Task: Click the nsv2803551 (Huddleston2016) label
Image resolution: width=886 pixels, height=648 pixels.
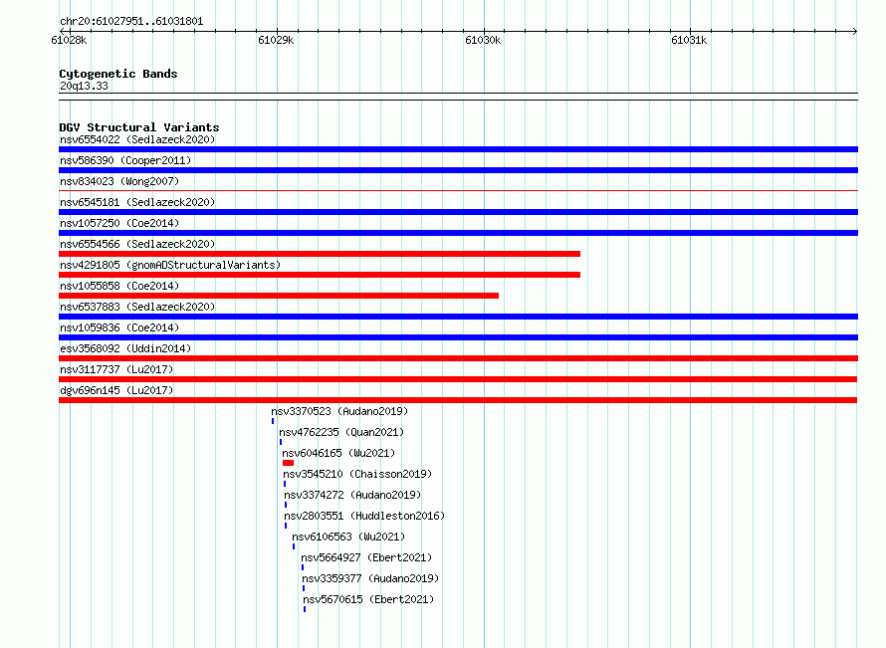Action: 364,516
